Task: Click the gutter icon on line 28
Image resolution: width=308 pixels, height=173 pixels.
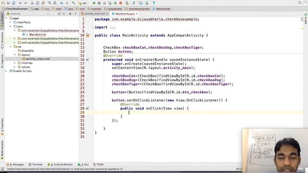Action: click(x=88, y=108)
